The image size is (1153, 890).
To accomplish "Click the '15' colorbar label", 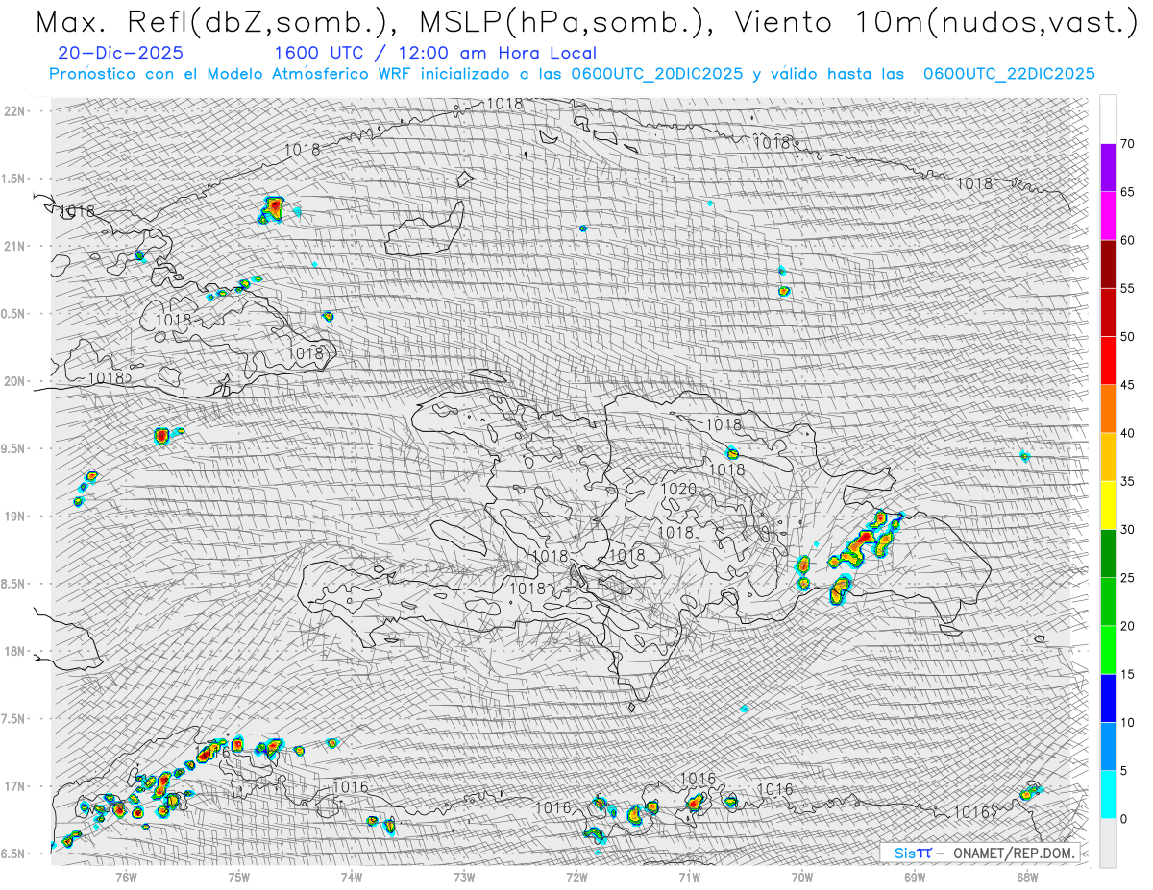I will (1127, 674).
